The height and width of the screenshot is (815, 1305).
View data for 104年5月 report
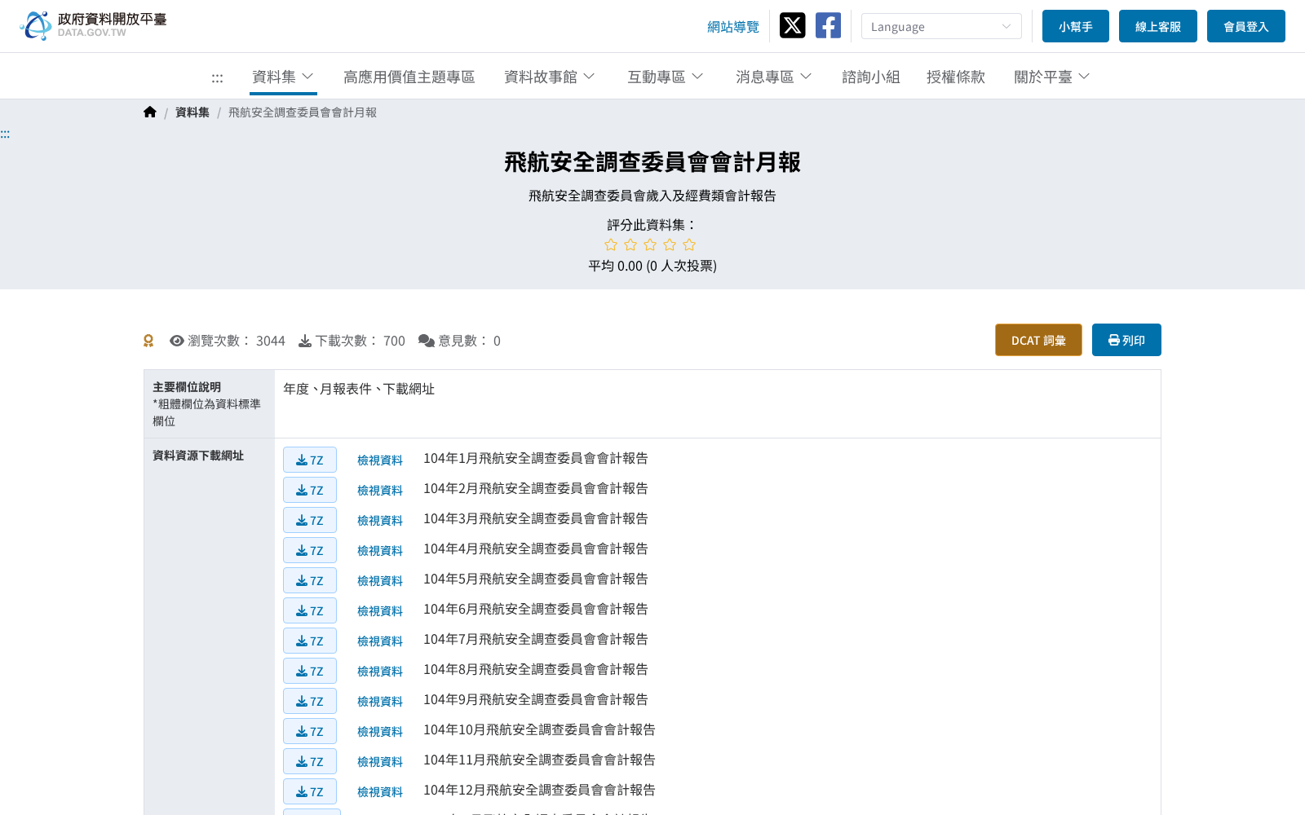(x=380, y=581)
